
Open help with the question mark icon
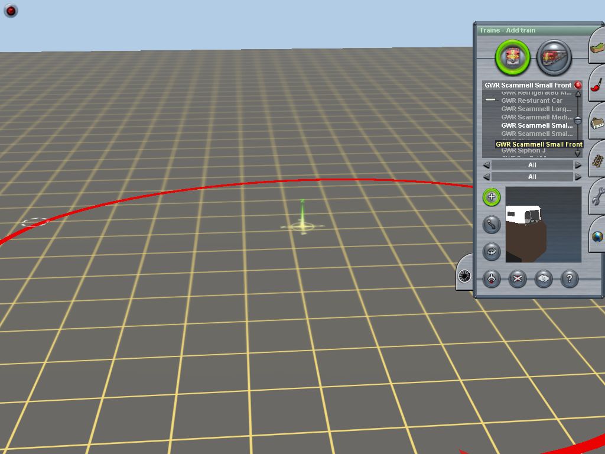(569, 279)
